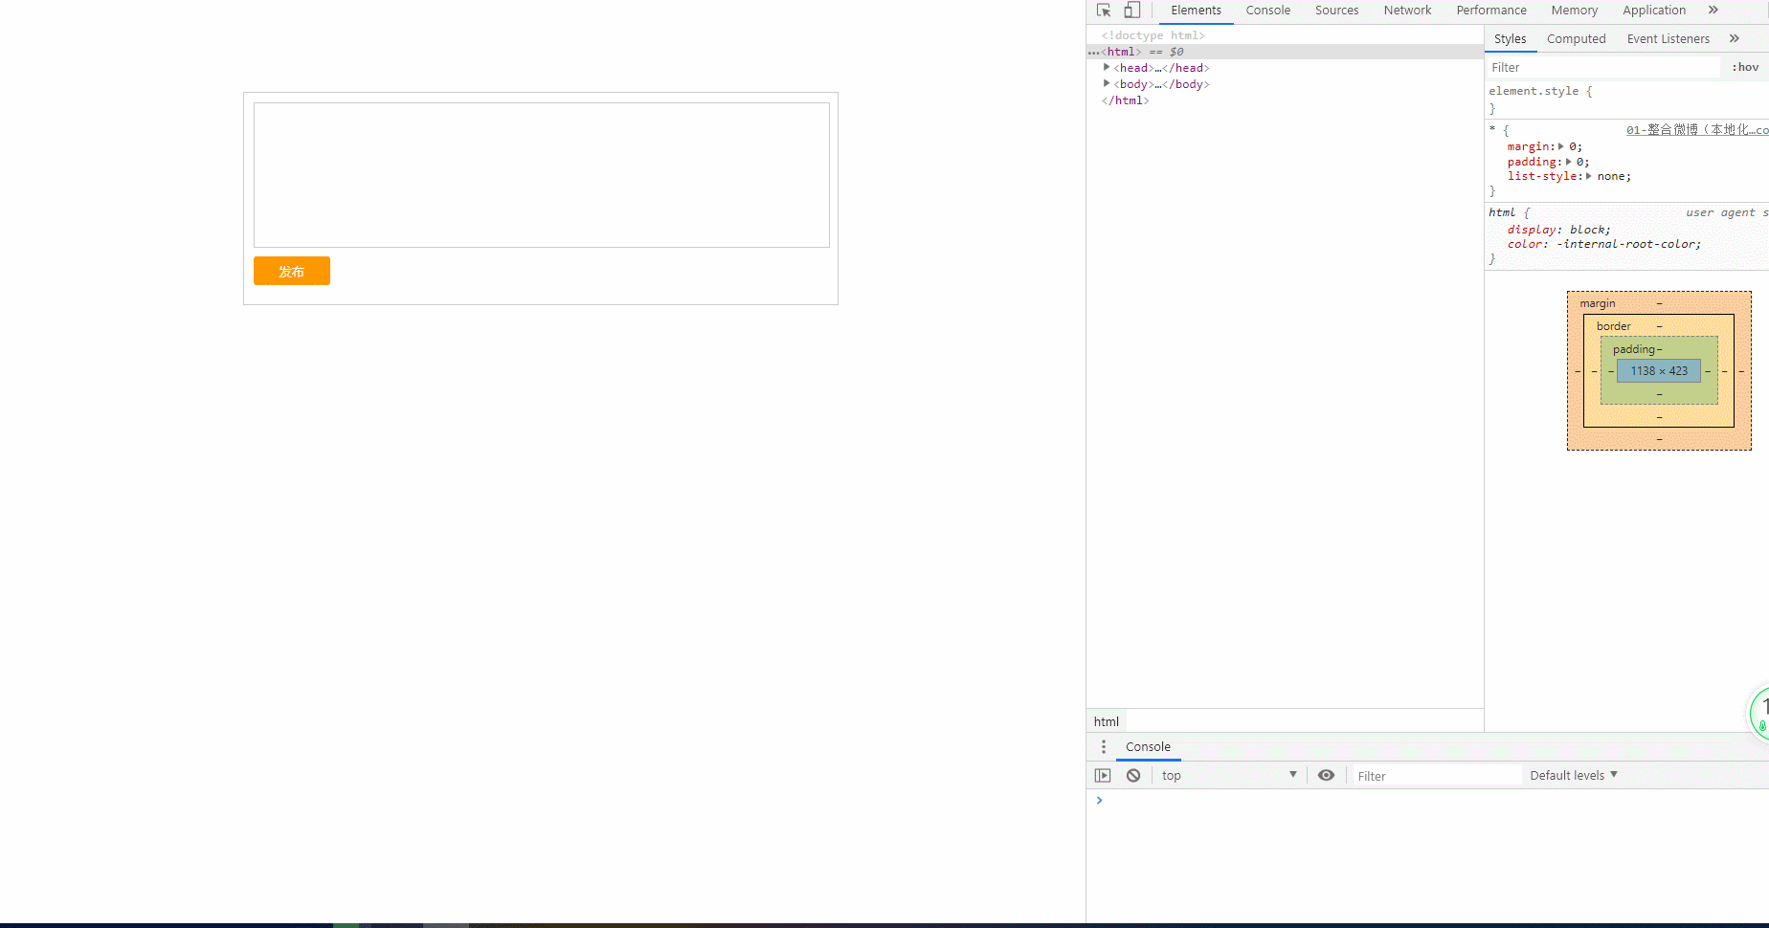Expand list-style shorthand property triangle
This screenshot has height=928, width=1769.
coord(1589,176)
